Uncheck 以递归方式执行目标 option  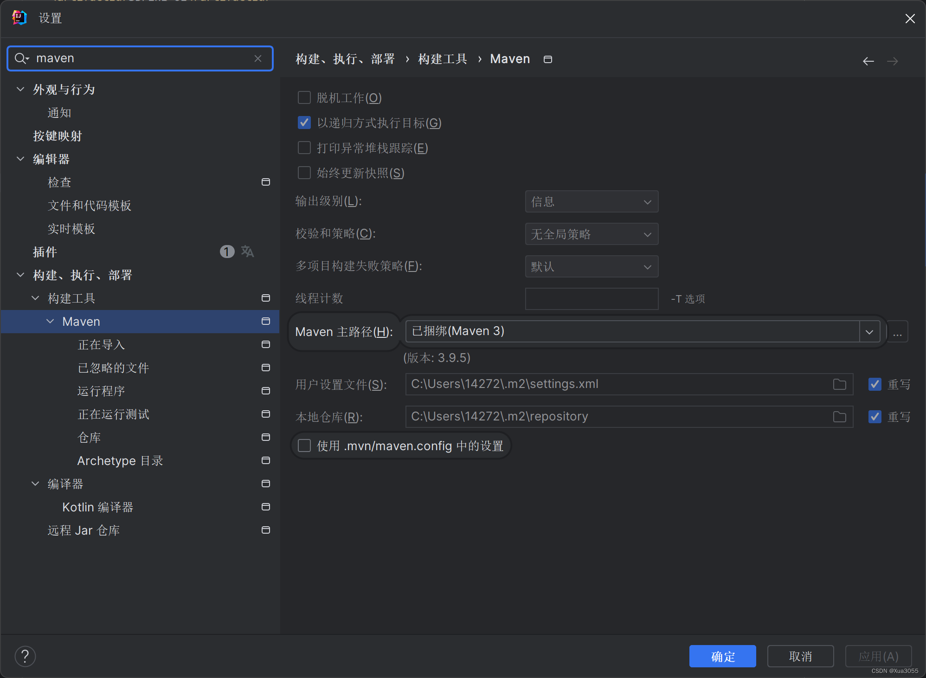point(304,123)
